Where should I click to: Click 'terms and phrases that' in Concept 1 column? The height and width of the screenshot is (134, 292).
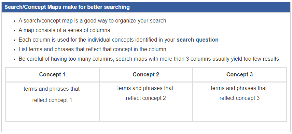click(52, 89)
